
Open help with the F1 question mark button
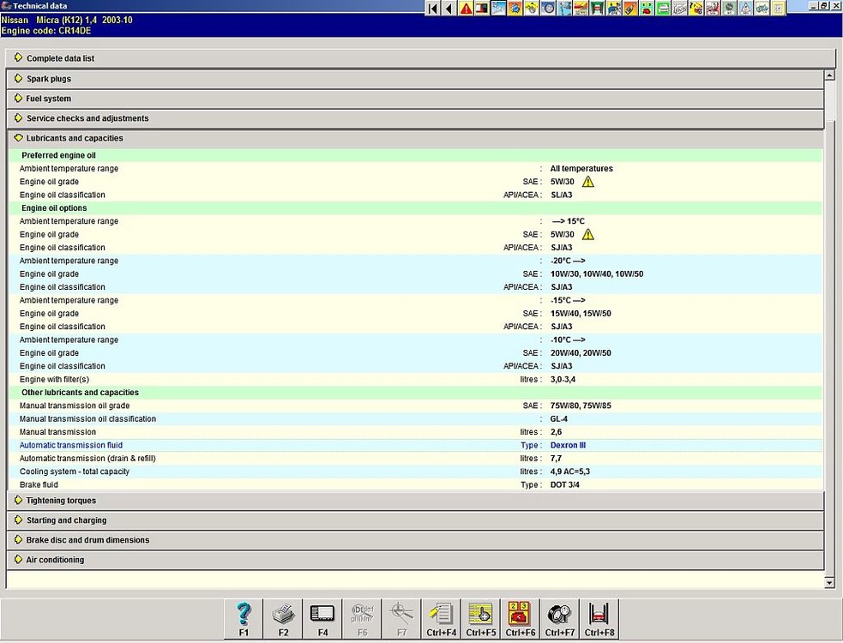pos(244,619)
